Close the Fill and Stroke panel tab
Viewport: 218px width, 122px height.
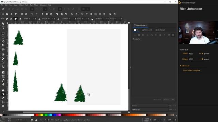point(146,25)
